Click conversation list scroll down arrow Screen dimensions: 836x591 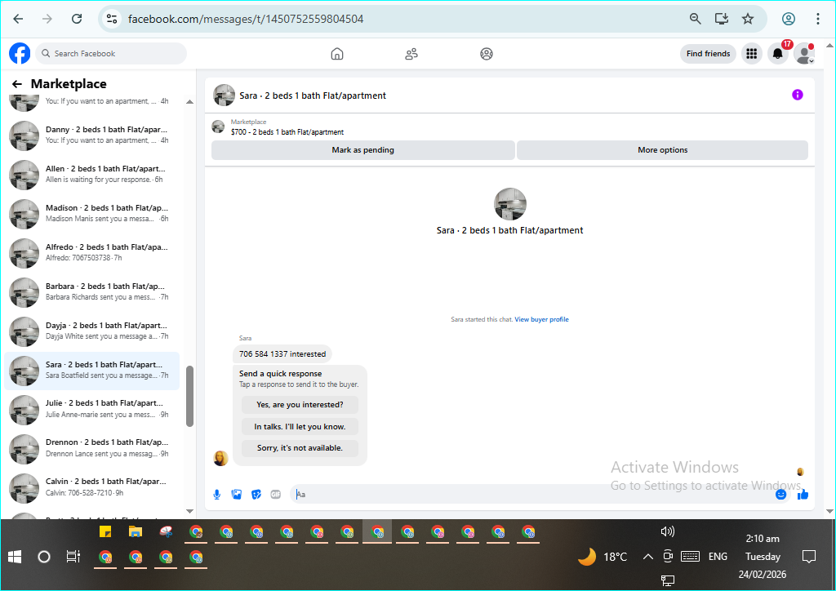(189, 511)
